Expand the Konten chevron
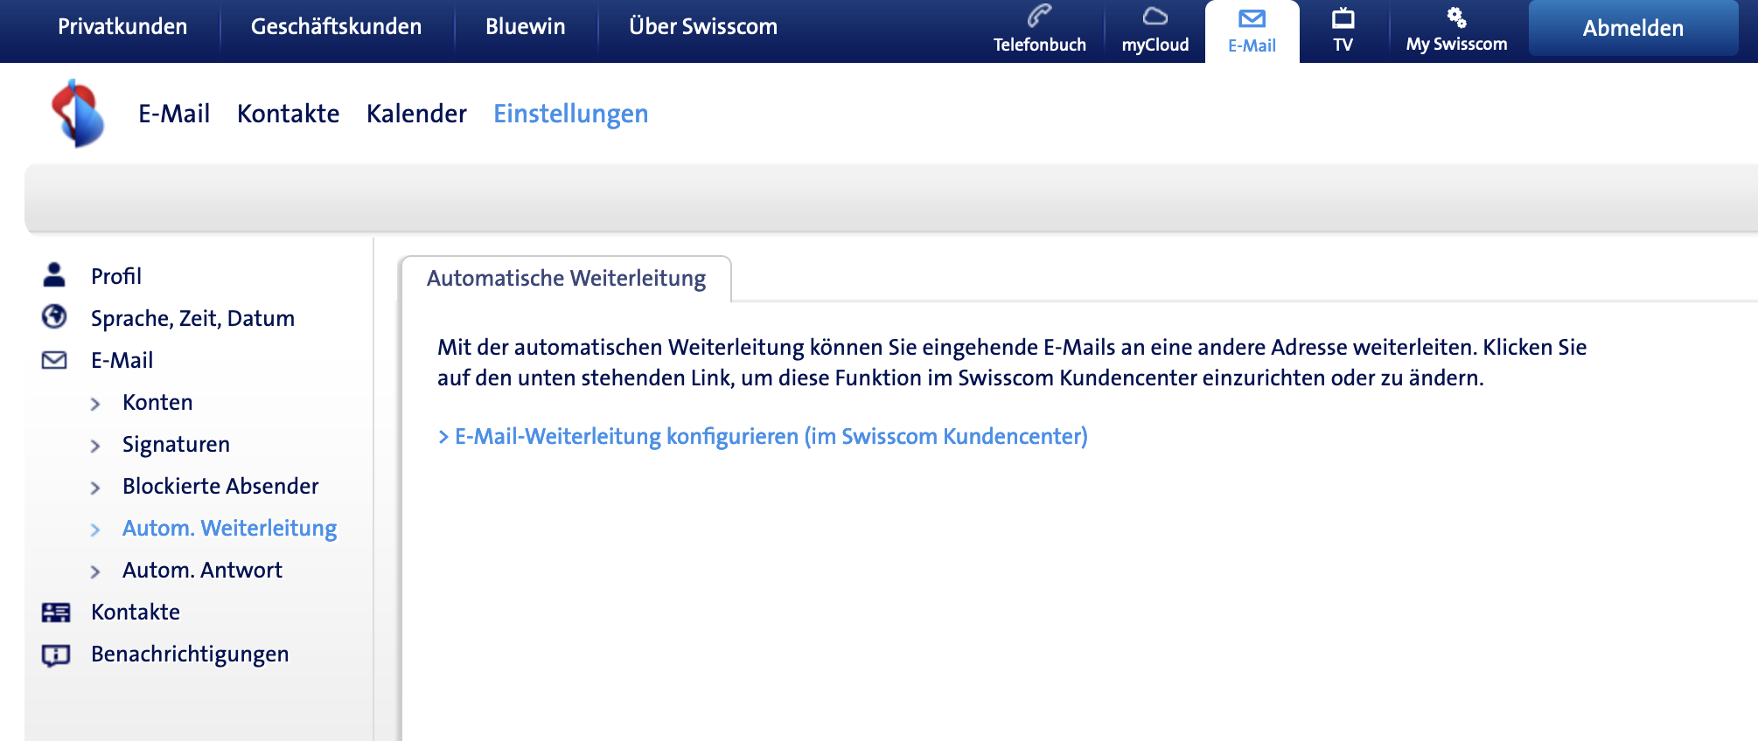1758x741 pixels. click(x=95, y=404)
